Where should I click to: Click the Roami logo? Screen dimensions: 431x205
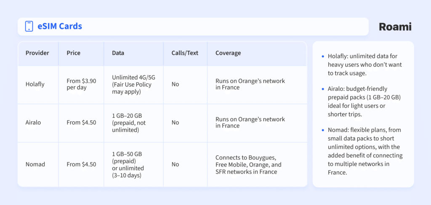pos(395,27)
